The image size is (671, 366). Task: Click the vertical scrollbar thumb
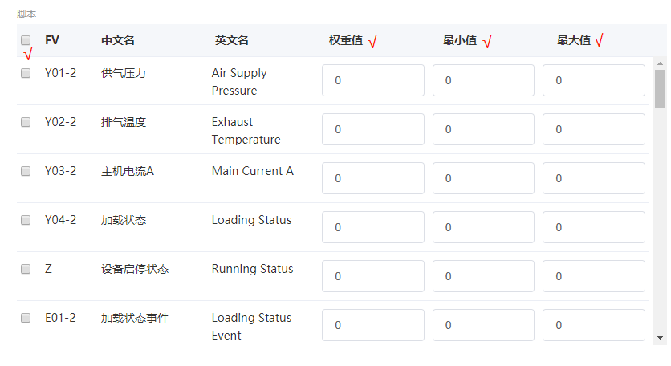660,88
